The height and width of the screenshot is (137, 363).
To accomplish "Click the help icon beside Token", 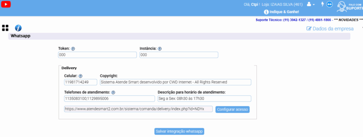I will [73, 49].
